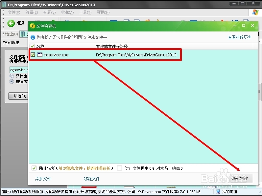Close the Explorer window
This screenshot has width=262, height=196.
coord(253,3)
